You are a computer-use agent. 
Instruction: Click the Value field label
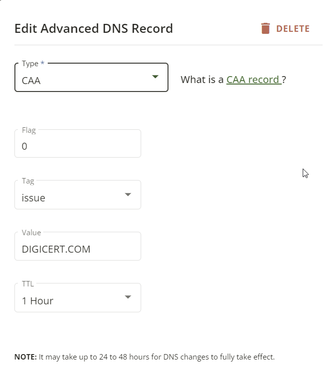coord(31,233)
